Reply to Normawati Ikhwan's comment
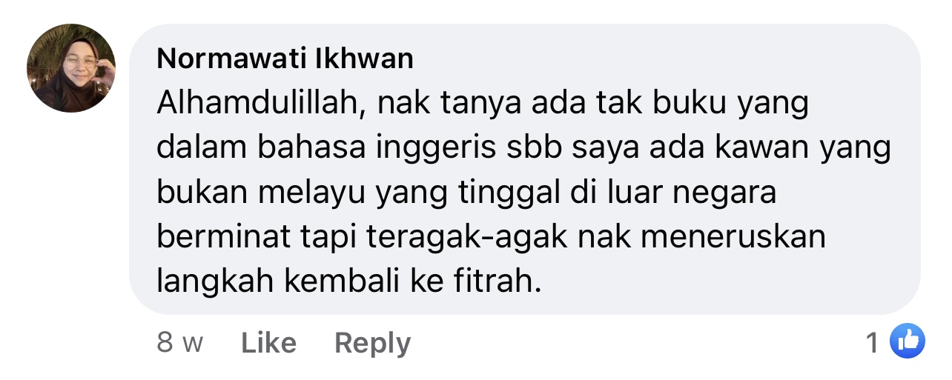 tap(372, 343)
